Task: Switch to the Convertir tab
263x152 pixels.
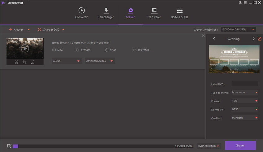Action: pos(81,13)
